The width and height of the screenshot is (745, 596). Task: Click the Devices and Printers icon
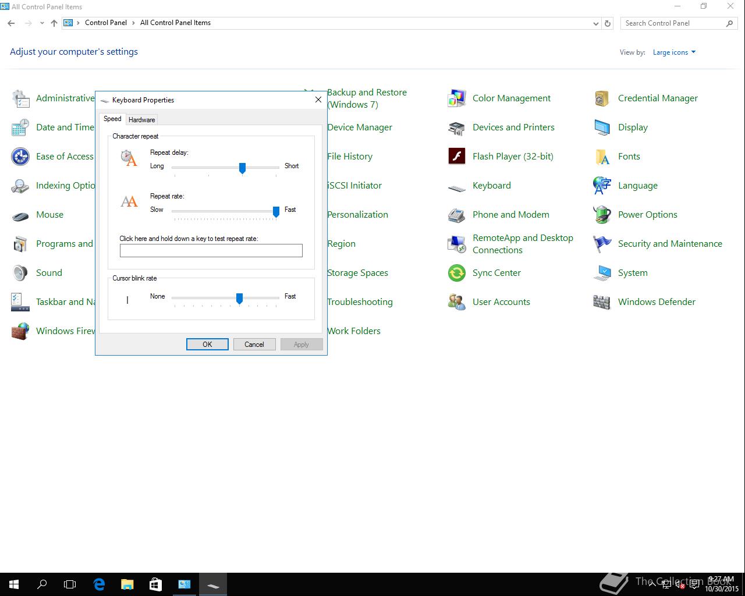point(457,127)
